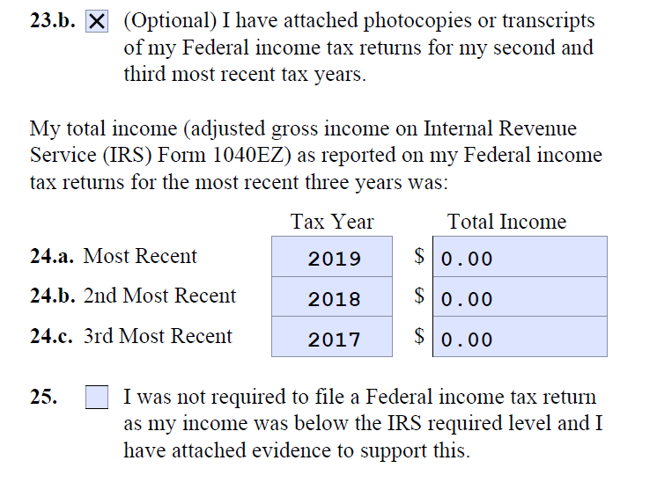Select the Most Recent tax year field showing 2019
Image resolution: width=657 pixels, height=497 pixels.
pos(332,257)
